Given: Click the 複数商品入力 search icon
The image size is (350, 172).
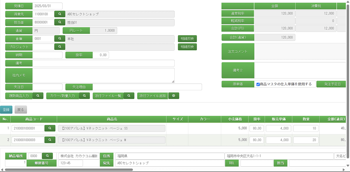Looking at the screenshot, I should [x=38, y=96].
